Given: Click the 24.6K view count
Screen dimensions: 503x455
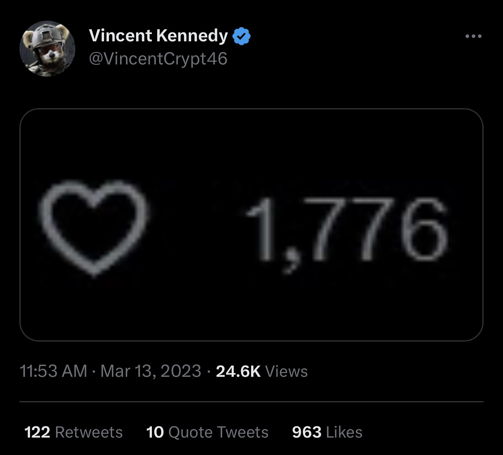Looking at the screenshot, I should tap(238, 371).
